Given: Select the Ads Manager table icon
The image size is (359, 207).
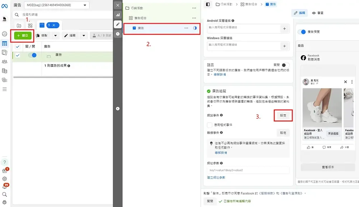Looking at the screenshot, I should click(4, 43).
